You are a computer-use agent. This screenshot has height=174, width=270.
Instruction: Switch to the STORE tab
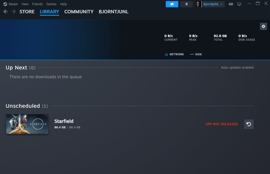click(x=27, y=12)
